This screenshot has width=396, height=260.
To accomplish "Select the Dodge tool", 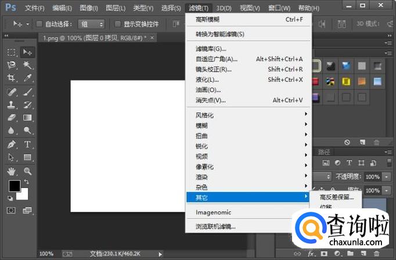I will [27, 131].
